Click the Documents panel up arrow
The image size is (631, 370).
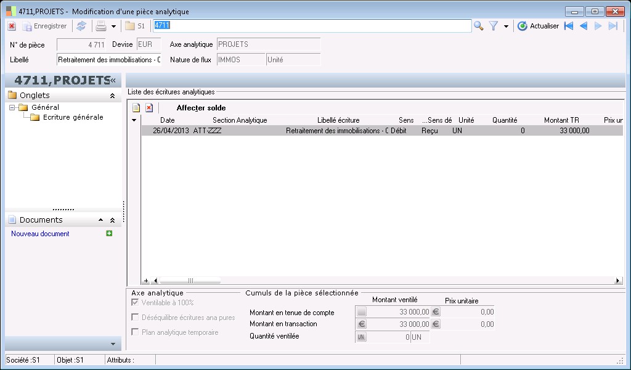(100, 220)
